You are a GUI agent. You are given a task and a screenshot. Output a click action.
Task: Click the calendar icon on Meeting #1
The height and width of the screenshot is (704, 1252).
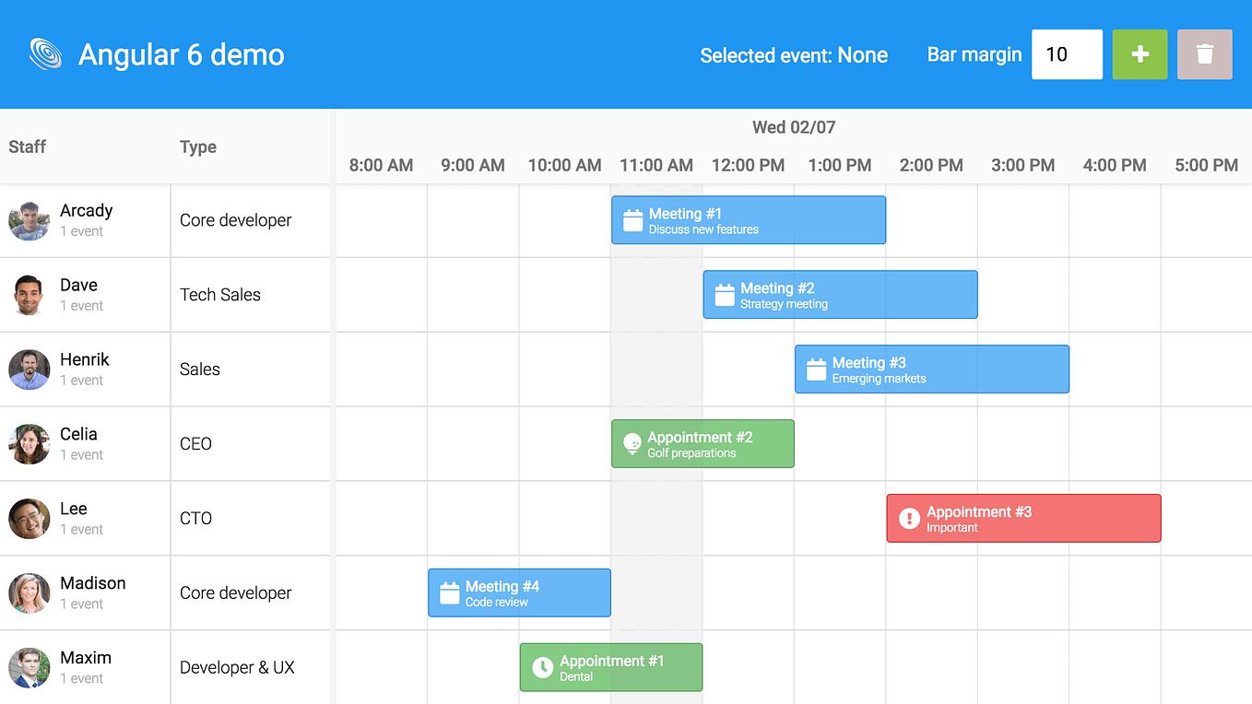632,219
